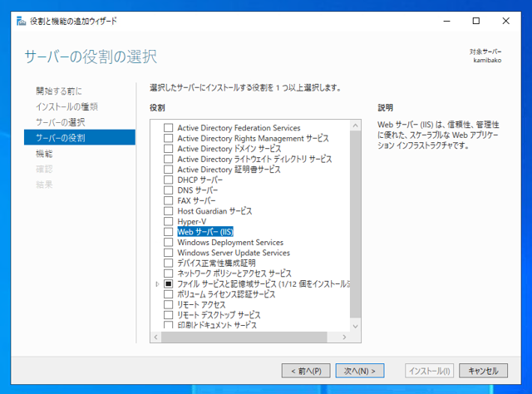The image size is (532, 394).
Task: Check the Web サーバー (IIS) checkbox
Action: coord(168,232)
